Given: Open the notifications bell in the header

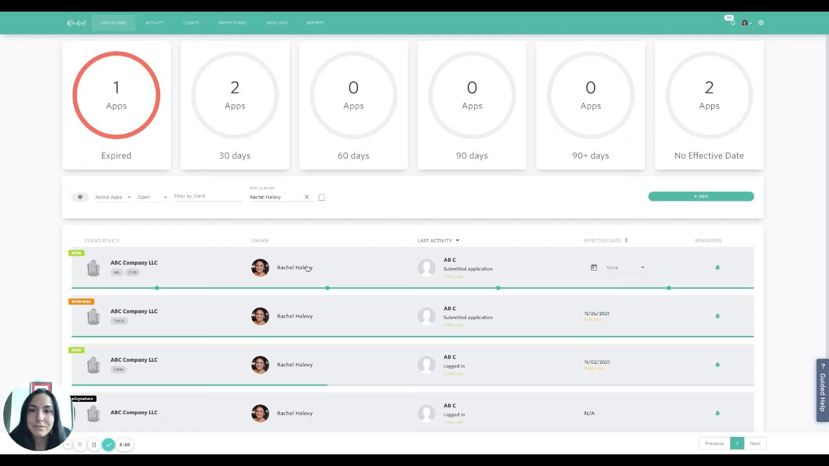Looking at the screenshot, I should (x=732, y=23).
